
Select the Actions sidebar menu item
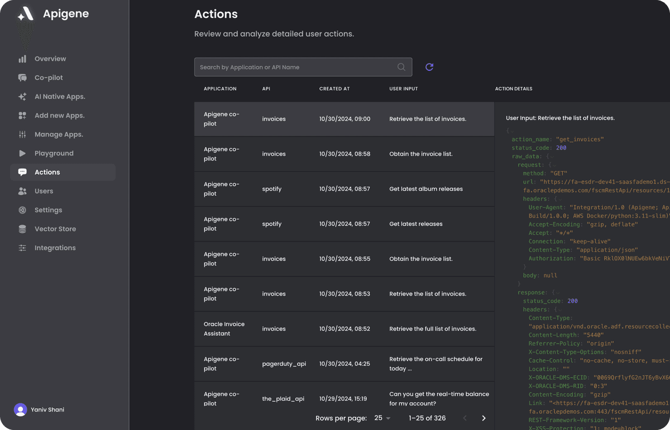(63, 172)
